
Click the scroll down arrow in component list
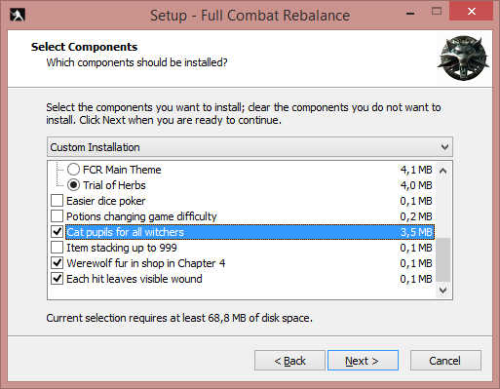[x=443, y=290]
